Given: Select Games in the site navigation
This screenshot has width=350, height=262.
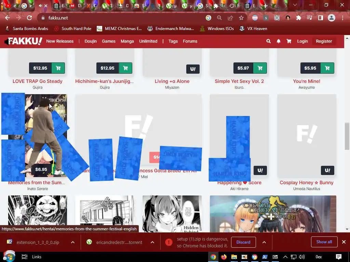Looking at the screenshot, I should point(109,41).
